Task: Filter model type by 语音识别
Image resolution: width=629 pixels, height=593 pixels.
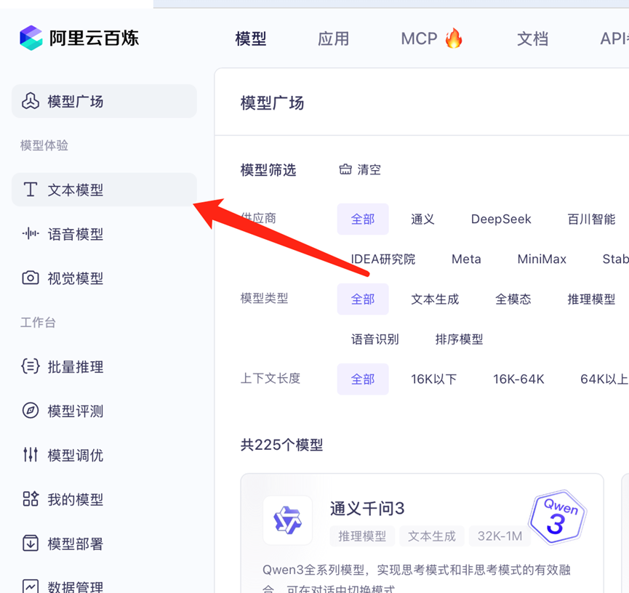Action: (x=374, y=339)
